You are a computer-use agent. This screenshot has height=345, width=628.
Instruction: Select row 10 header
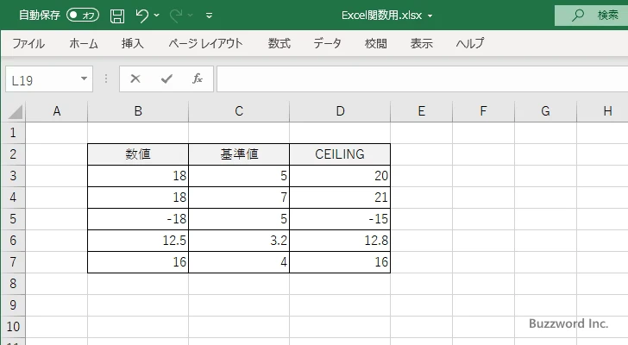click(x=13, y=327)
